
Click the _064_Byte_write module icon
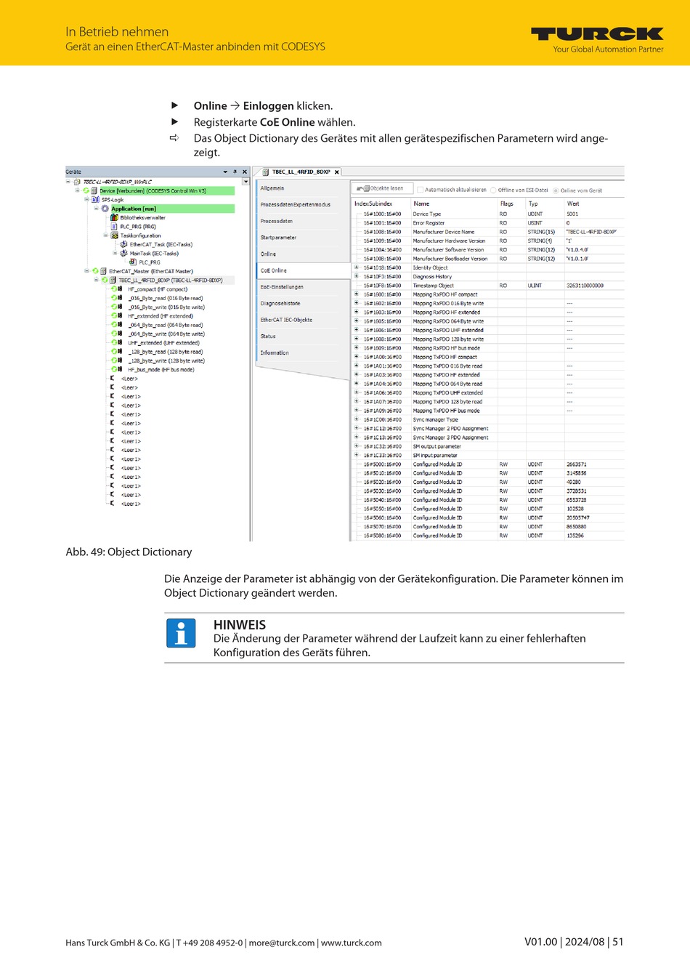pos(120,334)
